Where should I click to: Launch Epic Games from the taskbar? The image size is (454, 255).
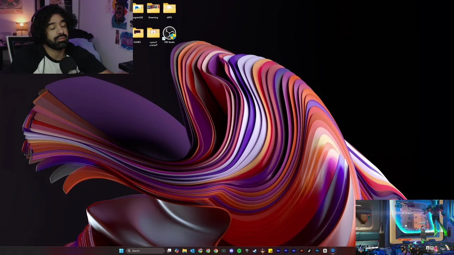(x=247, y=251)
